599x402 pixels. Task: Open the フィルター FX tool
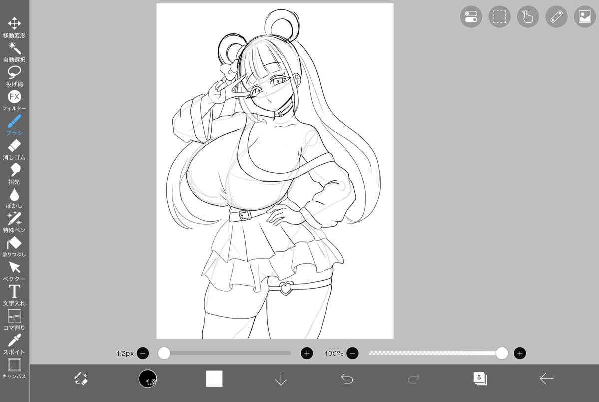[14, 101]
